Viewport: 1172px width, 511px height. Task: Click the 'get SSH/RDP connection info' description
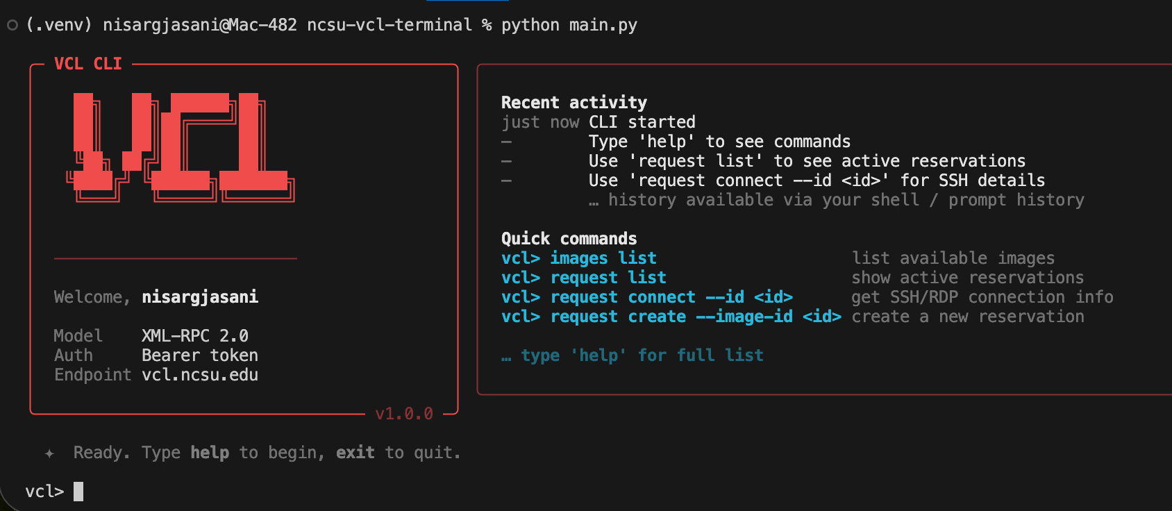tap(982, 297)
